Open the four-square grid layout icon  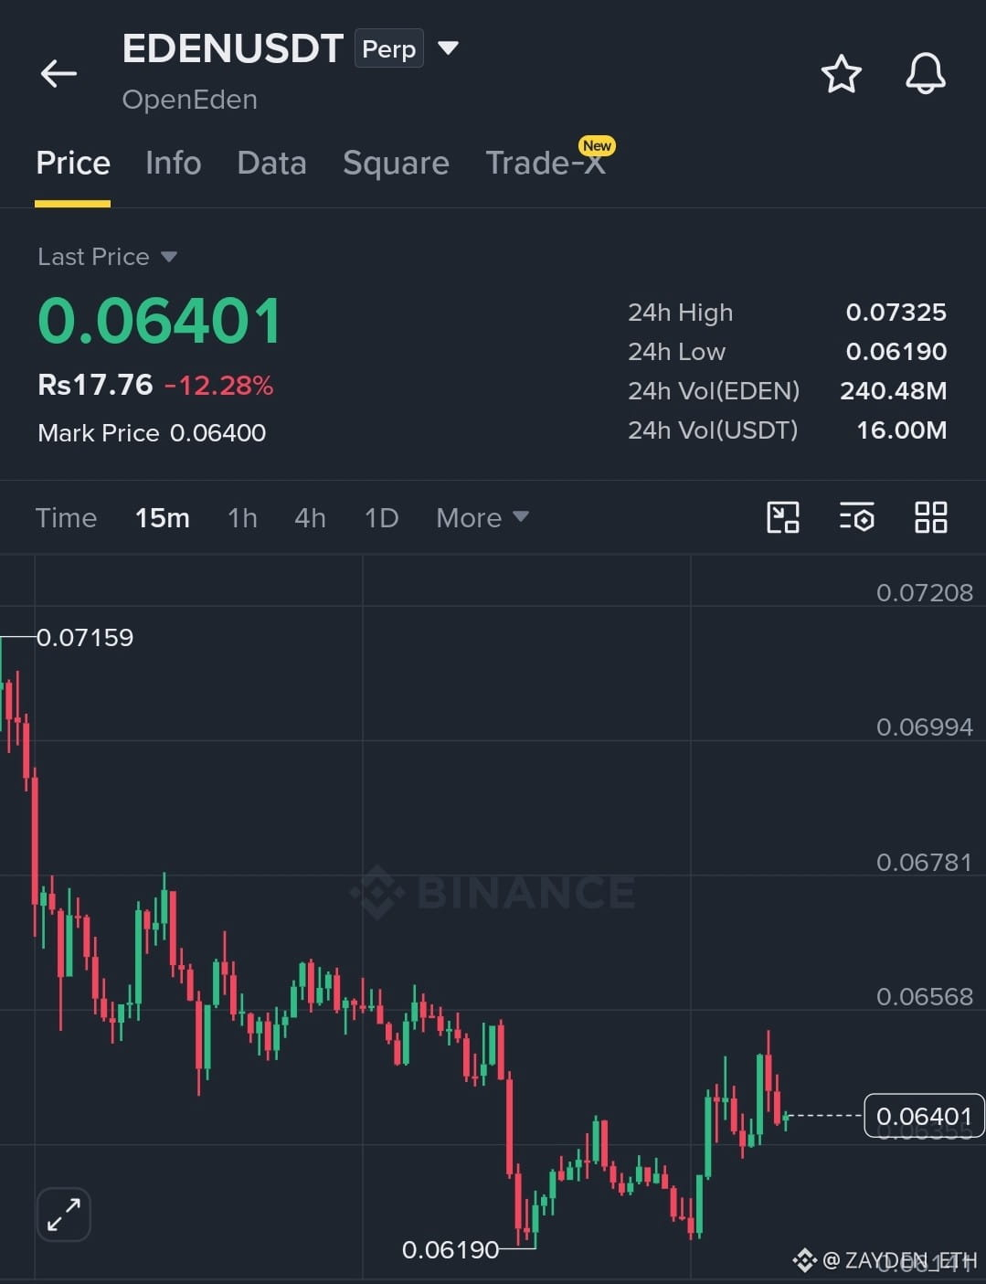[x=930, y=517]
